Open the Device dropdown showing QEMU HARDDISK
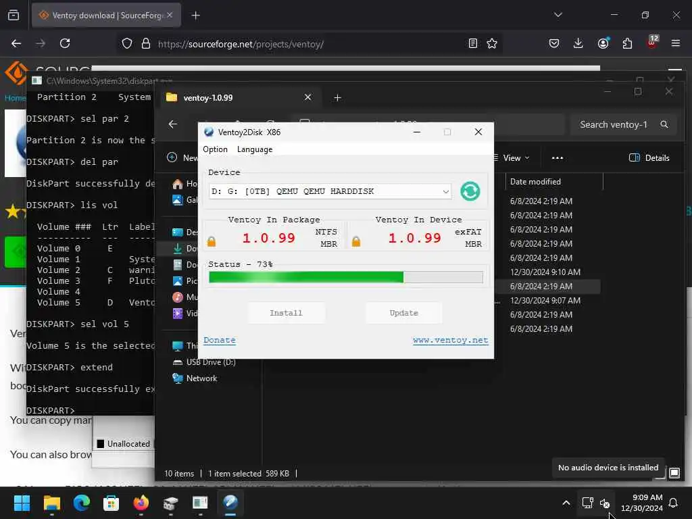 click(x=330, y=191)
